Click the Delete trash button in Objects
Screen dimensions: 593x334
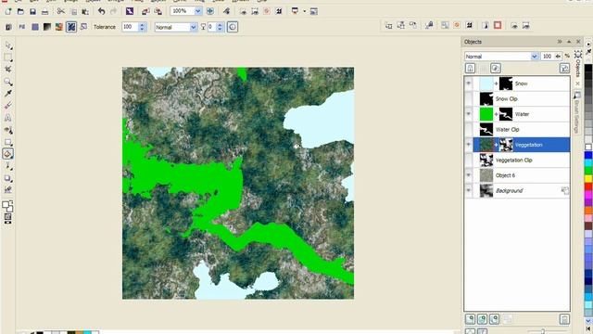click(x=564, y=319)
